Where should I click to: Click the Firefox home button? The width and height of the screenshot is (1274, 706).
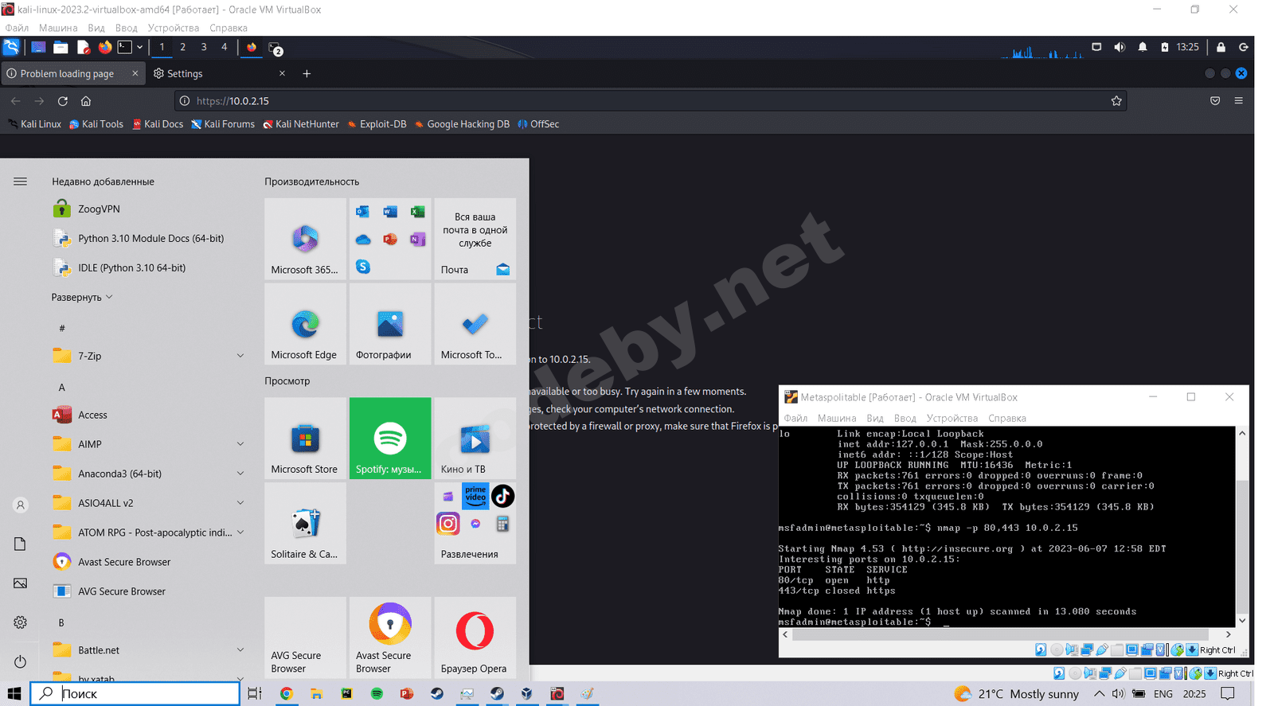click(x=86, y=101)
